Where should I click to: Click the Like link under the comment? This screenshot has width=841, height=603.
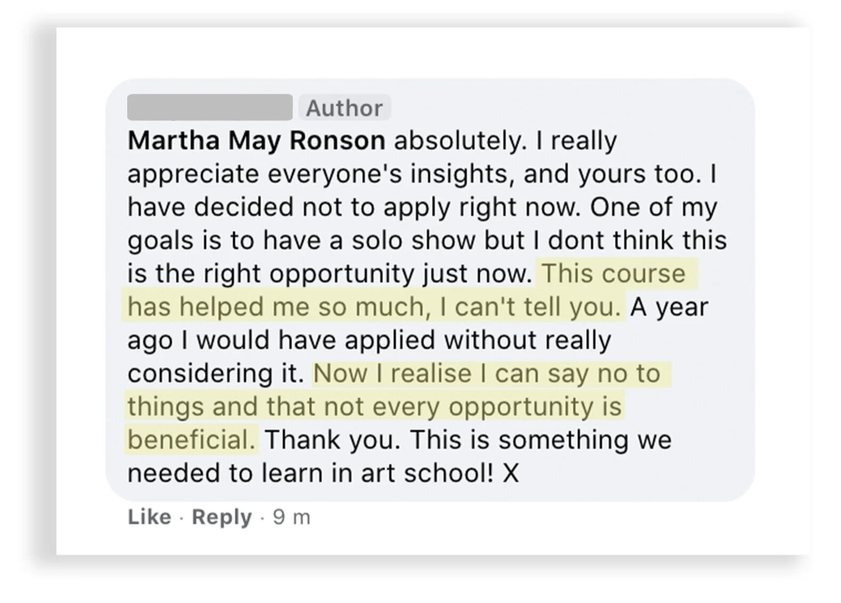[149, 517]
